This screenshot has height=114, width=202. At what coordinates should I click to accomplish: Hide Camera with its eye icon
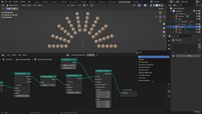click(197, 16)
